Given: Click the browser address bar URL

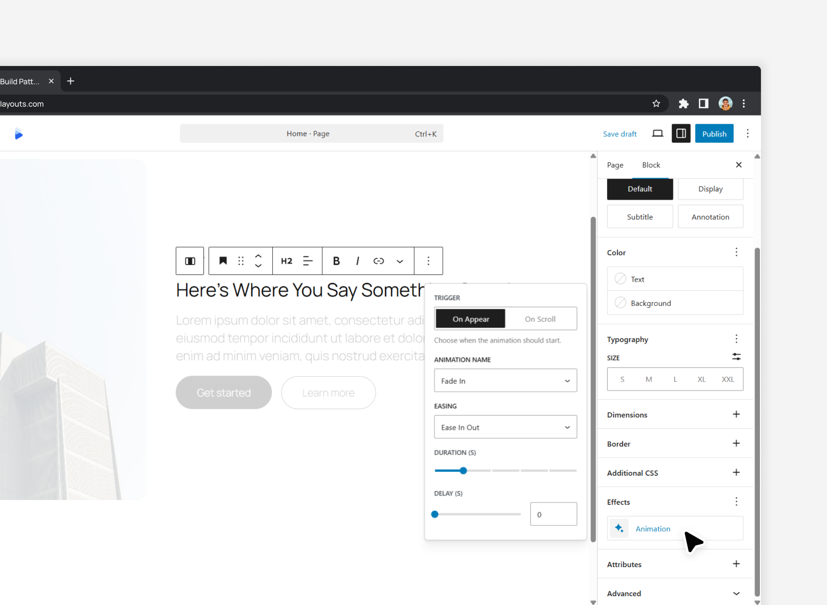Looking at the screenshot, I should 22,104.
